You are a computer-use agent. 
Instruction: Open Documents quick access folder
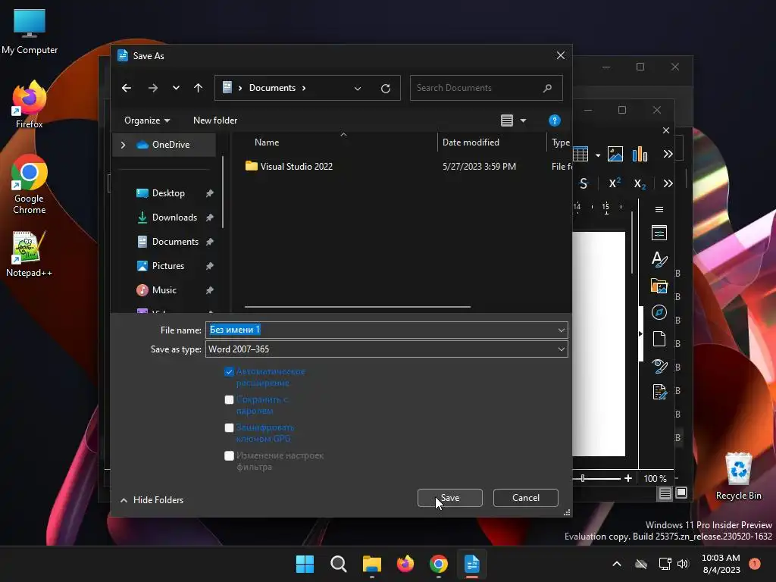(175, 242)
